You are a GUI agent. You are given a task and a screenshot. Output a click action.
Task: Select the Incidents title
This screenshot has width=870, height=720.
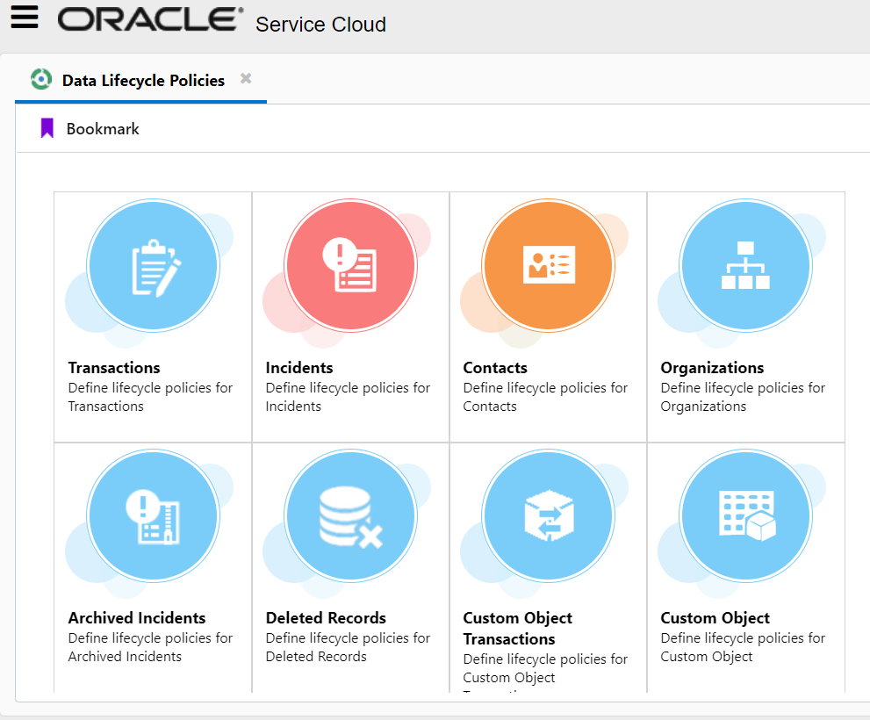pos(299,368)
